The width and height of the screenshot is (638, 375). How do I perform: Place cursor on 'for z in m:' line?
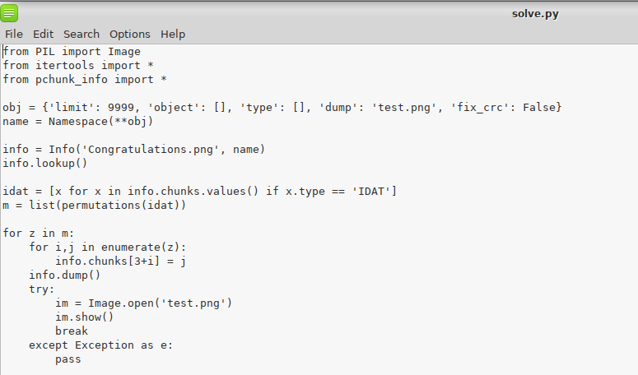pos(38,234)
